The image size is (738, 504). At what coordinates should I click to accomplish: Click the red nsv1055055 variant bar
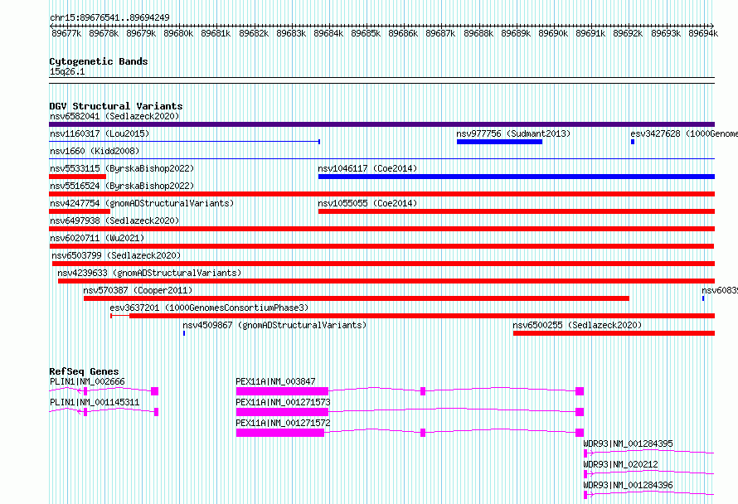coord(517,211)
